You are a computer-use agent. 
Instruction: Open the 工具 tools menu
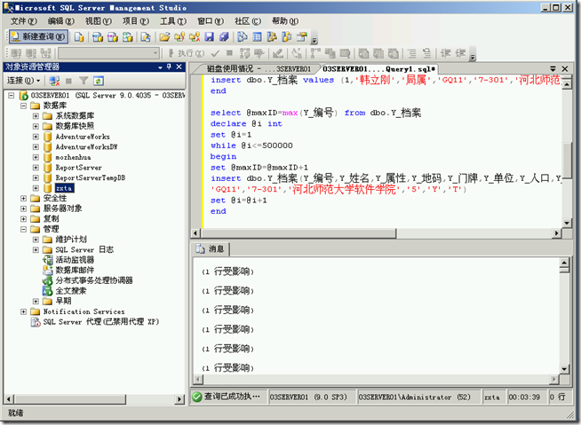(173, 21)
